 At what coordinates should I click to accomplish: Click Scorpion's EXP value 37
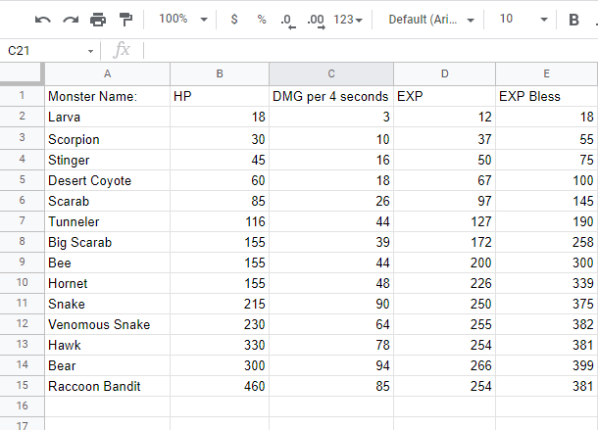tap(445, 138)
